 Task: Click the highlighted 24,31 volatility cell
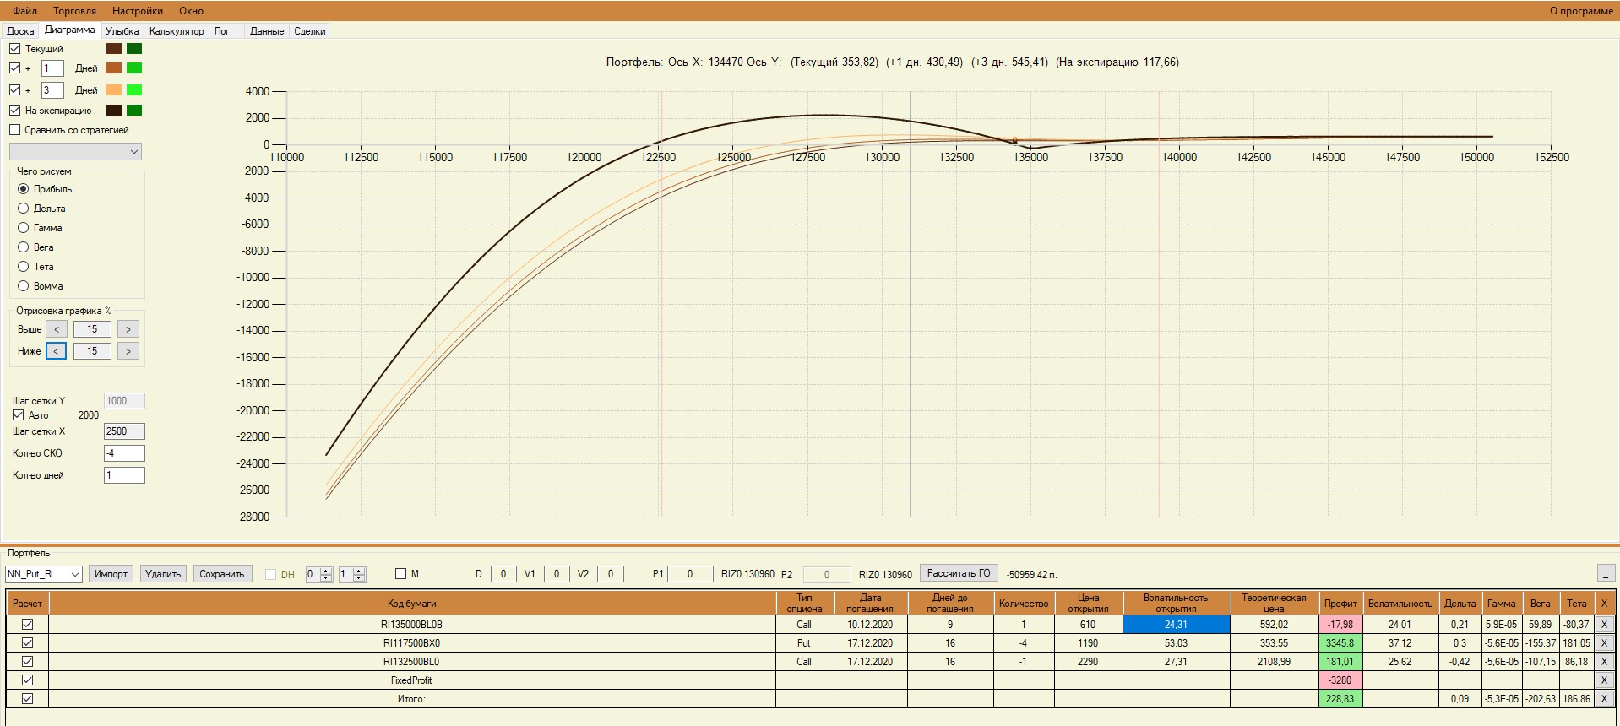point(1176,625)
